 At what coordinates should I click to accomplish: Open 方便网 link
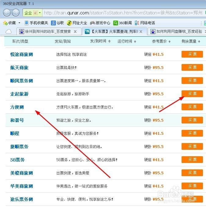coord(17,107)
